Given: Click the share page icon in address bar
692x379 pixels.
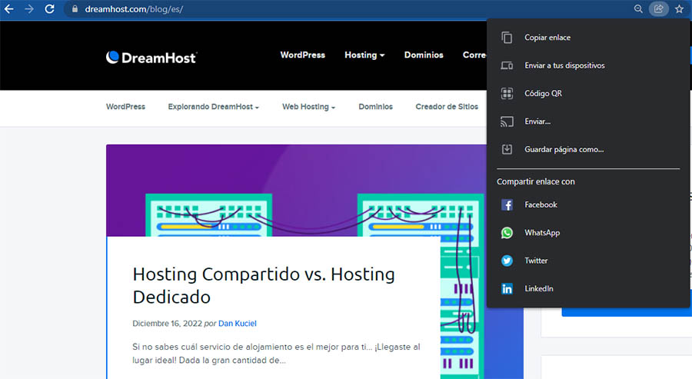Looking at the screenshot, I should tap(658, 9).
